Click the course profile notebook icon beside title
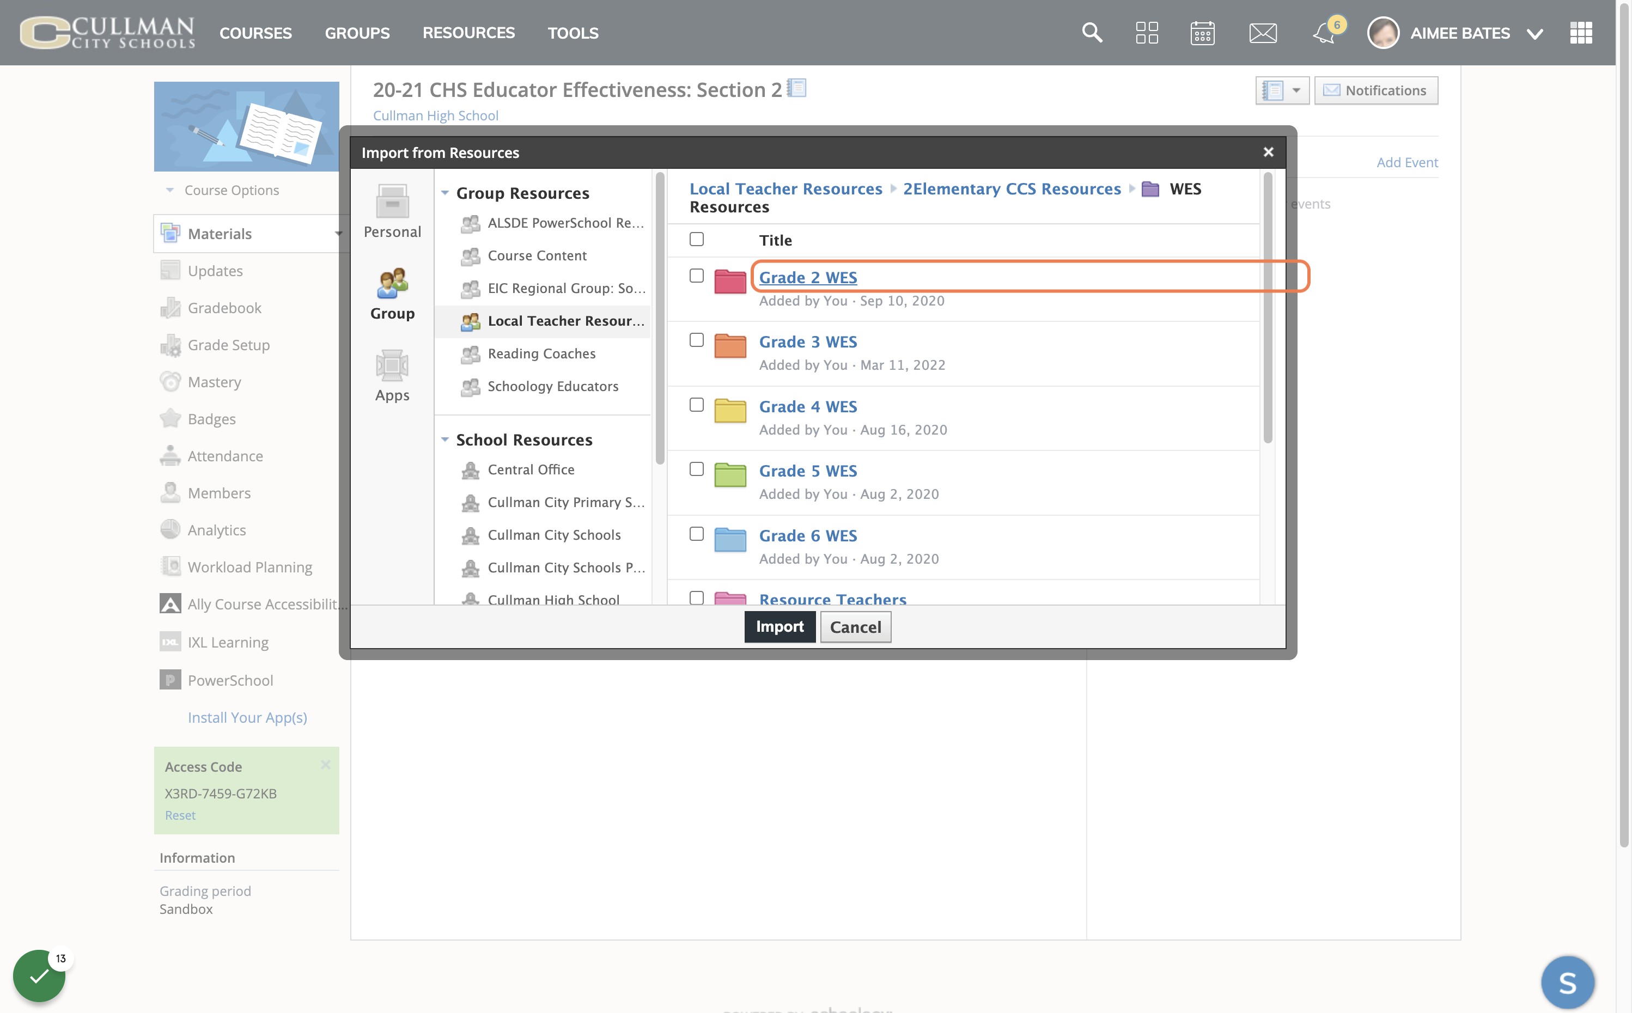 tap(796, 88)
